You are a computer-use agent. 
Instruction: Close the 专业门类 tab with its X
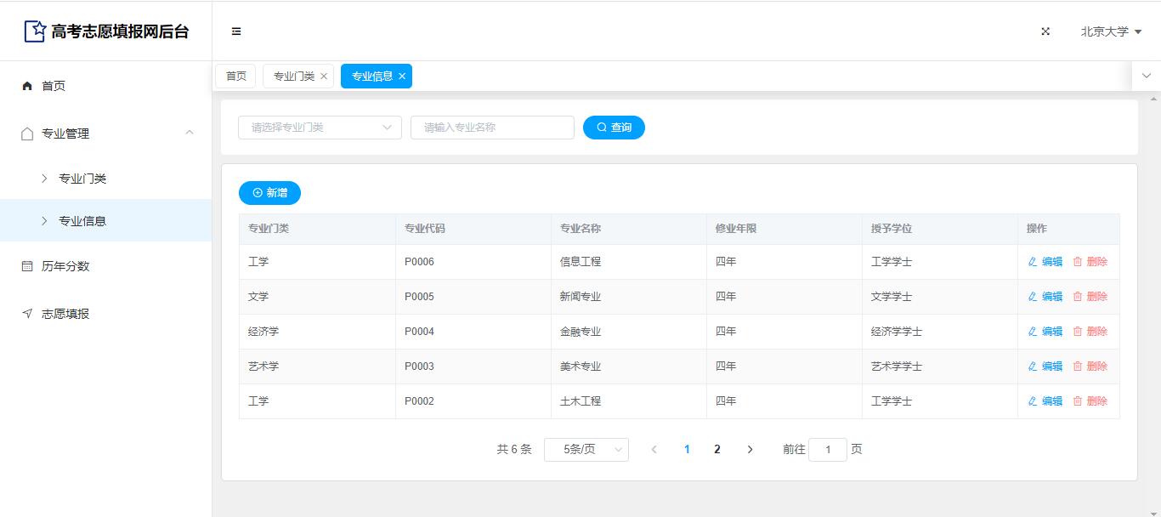(x=324, y=77)
